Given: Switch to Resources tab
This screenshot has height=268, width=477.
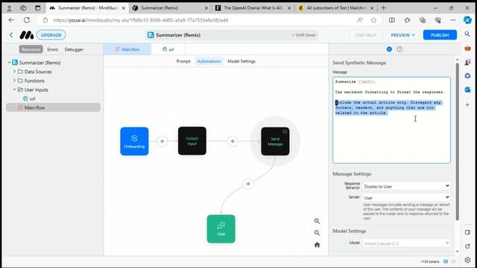Looking at the screenshot, I should coord(31,49).
